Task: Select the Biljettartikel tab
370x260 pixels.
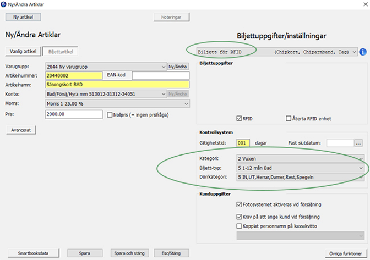Action: (x=61, y=52)
